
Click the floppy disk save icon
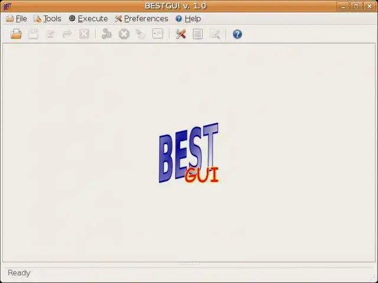click(33, 34)
